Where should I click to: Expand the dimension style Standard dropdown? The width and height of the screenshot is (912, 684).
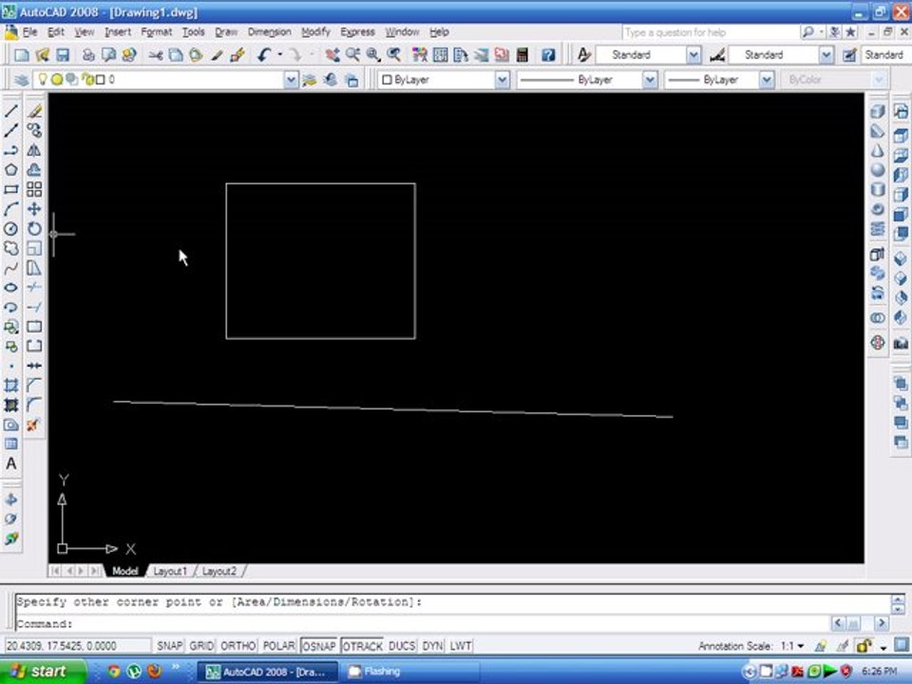click(x=826, y=55)
